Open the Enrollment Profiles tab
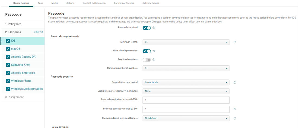 pyautogui.click(x=124, y=3)
